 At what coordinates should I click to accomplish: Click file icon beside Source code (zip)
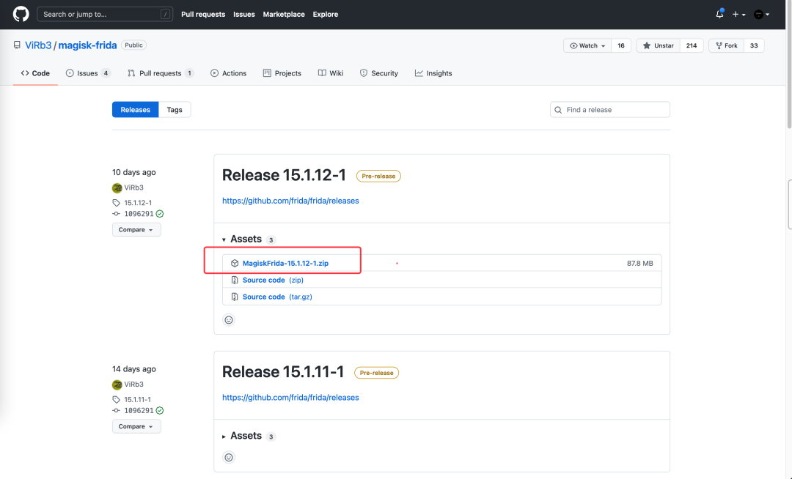click(x=235, y=280)
